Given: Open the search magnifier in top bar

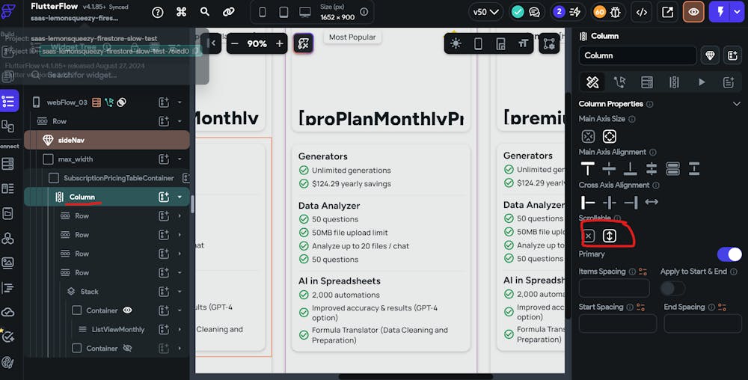Looking at the screenshot, I should tap(205, 12).
